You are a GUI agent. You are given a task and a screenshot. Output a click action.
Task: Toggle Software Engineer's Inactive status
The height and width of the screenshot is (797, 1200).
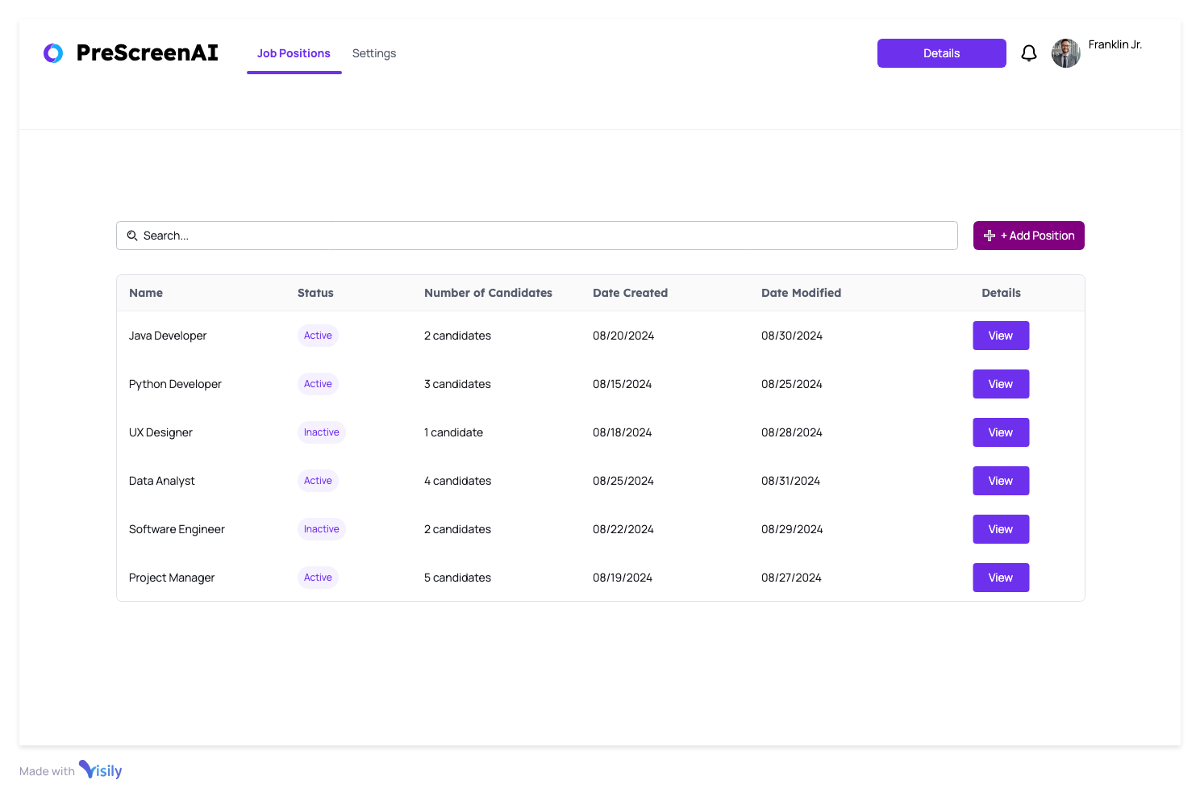[x=321, y=529]
